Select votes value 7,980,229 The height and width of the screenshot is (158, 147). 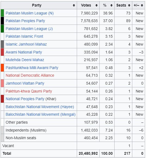89,13
